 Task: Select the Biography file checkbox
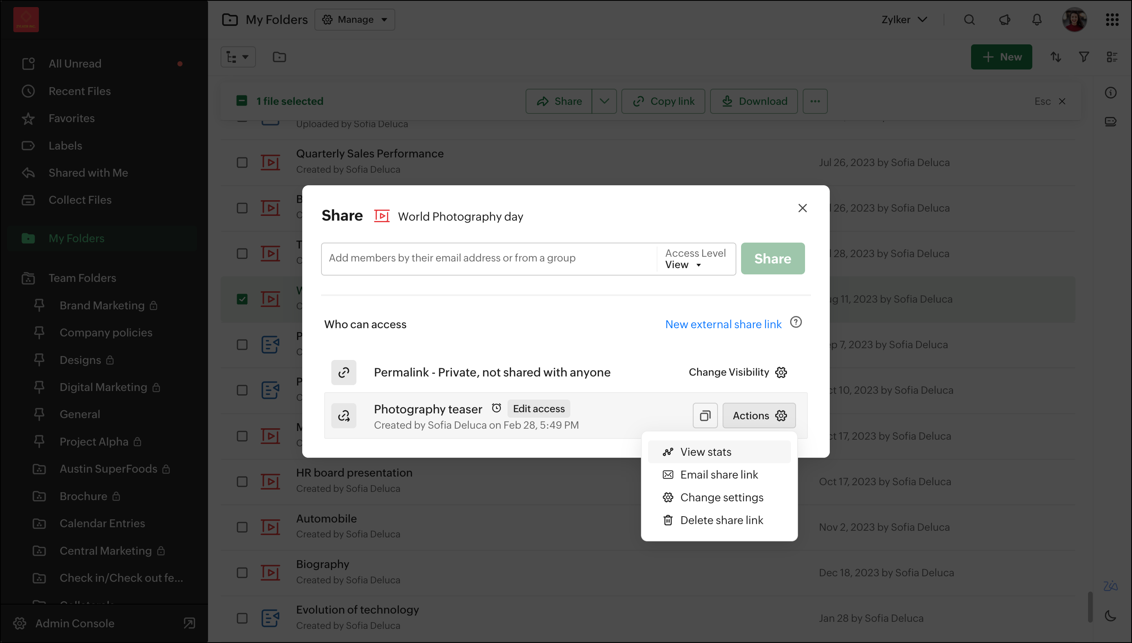click(242, 573)
